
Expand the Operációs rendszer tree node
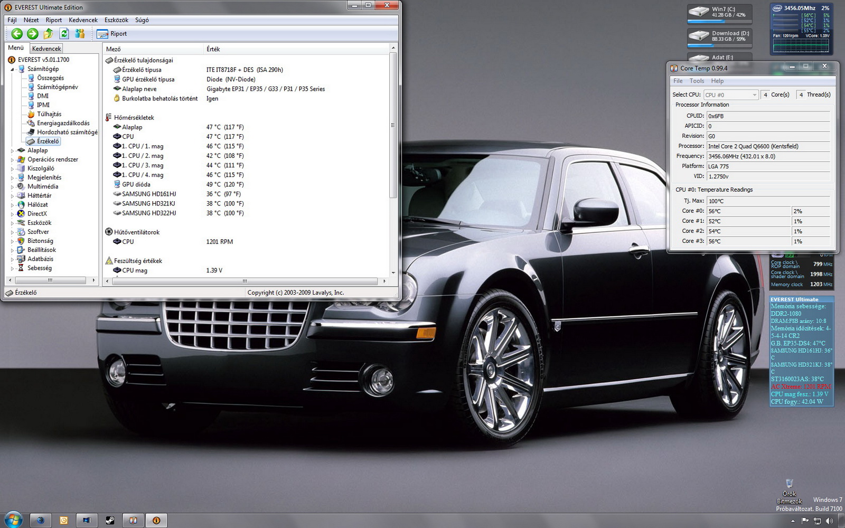(12, 159)
